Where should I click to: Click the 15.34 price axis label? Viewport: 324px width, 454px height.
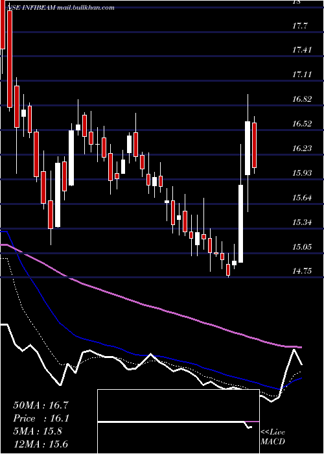click(x=302, y=222)
